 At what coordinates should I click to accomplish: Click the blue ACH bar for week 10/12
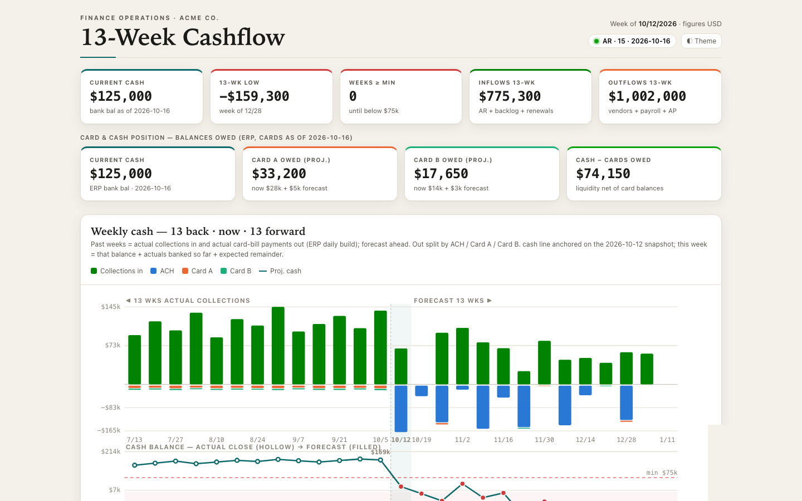click(x=401, y=409)
